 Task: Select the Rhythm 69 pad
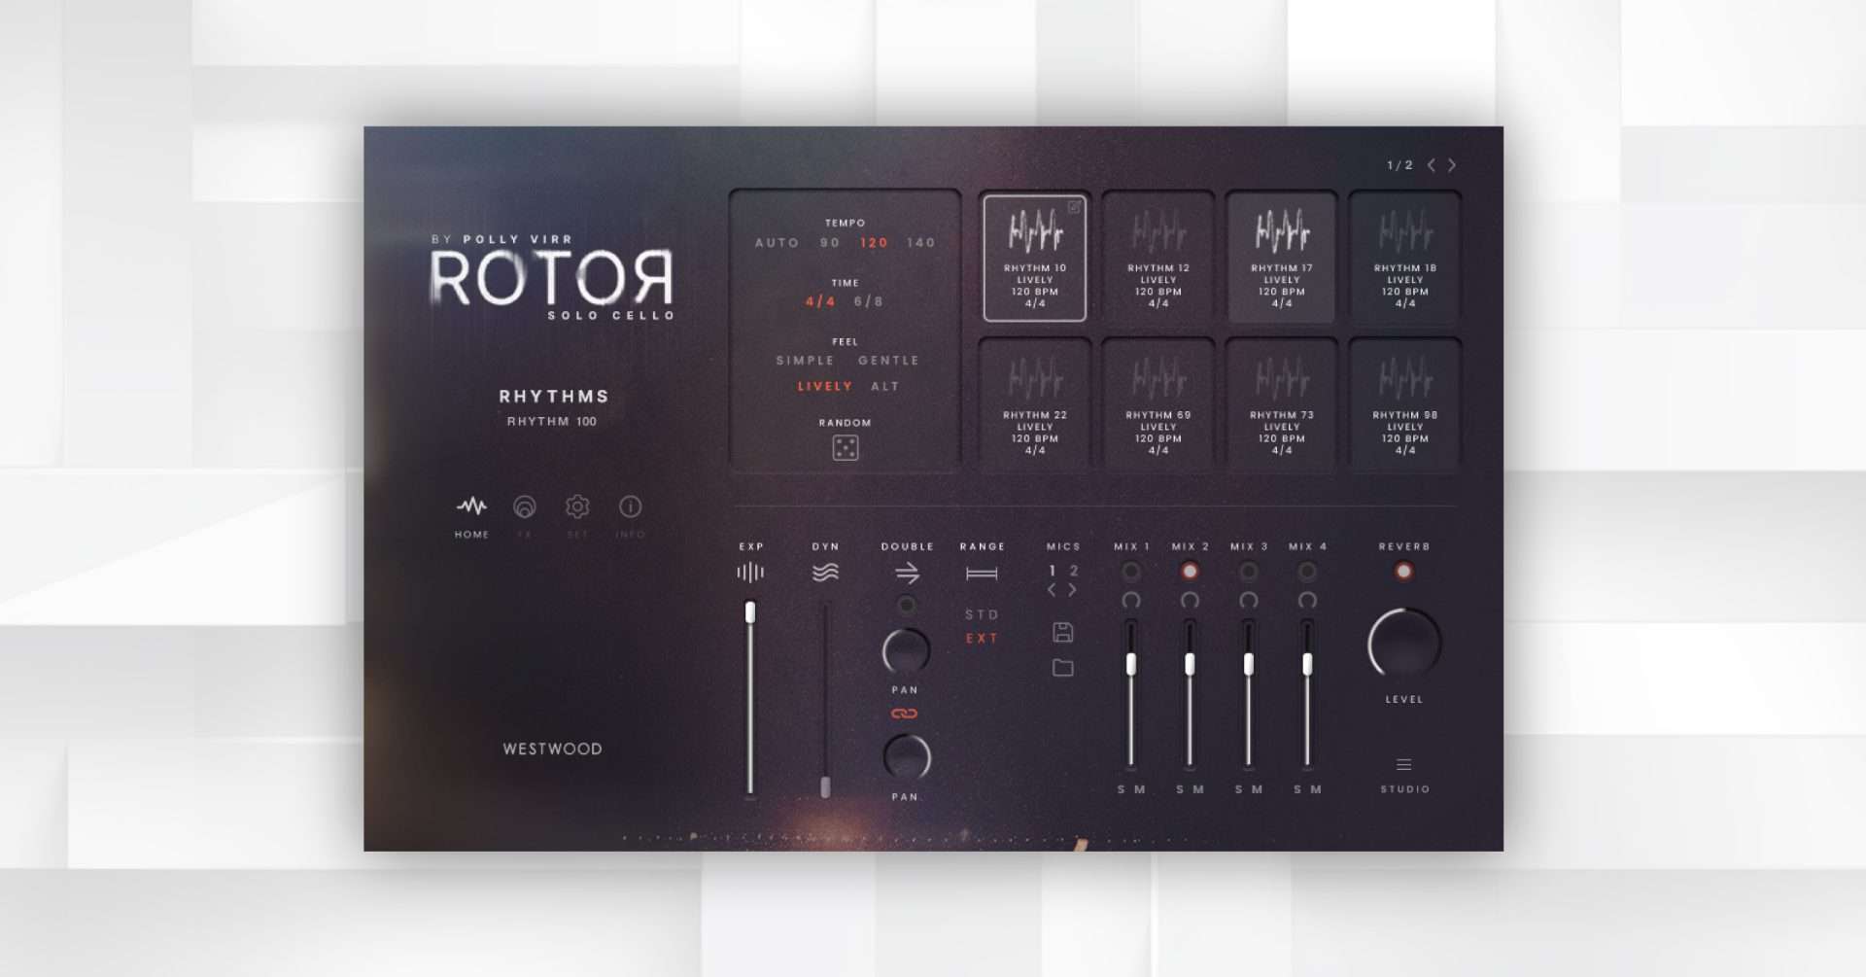click(x=1158, y=404)
